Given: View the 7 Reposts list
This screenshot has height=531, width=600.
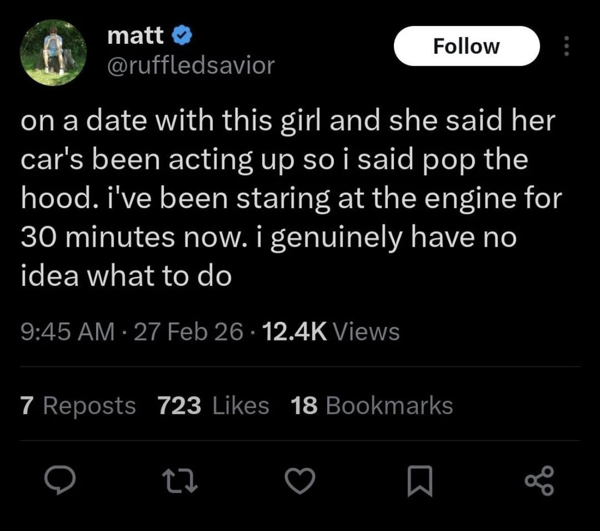Looking at the screenshot, I should click(x=78, y=405).
